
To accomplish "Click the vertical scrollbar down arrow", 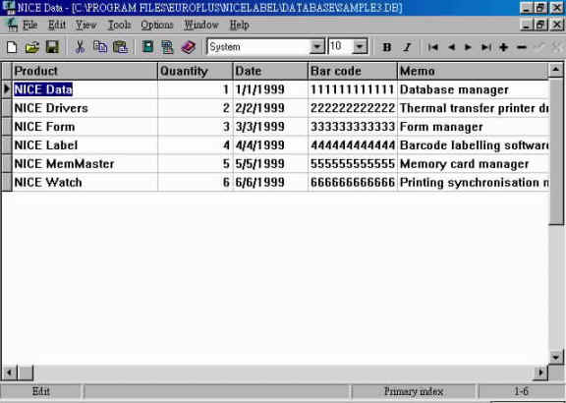I will [x=556, y=358].
